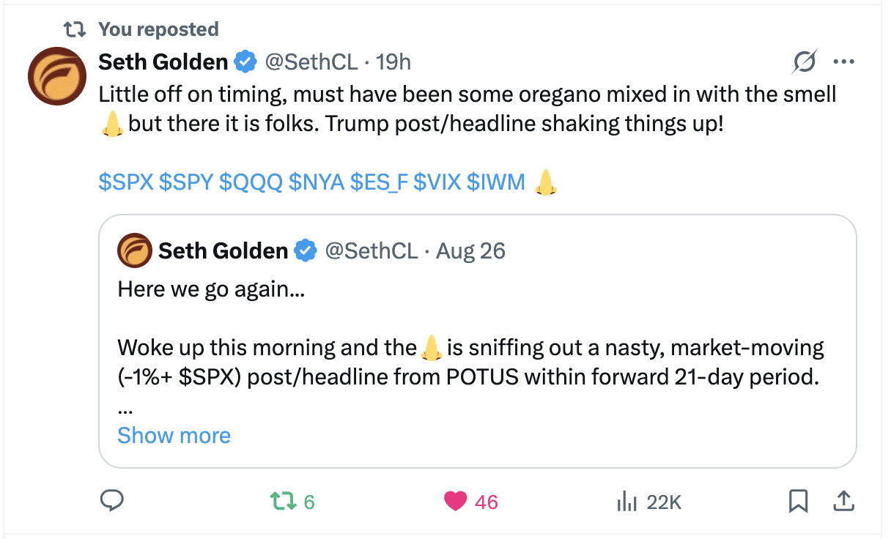Open Seth Golden's large profile avatar
The height and width of the screenshot is (539, 891).
click(57, 76)
